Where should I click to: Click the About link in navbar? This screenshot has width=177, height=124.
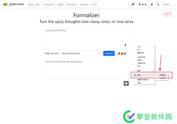[x=166, y=4]
